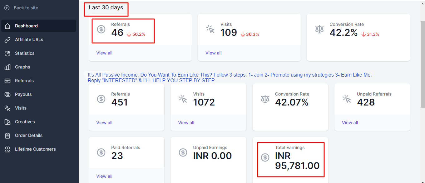Click the Statistics pie chart icon
This screenshot has height=183, width=425.
coord(7,53)
